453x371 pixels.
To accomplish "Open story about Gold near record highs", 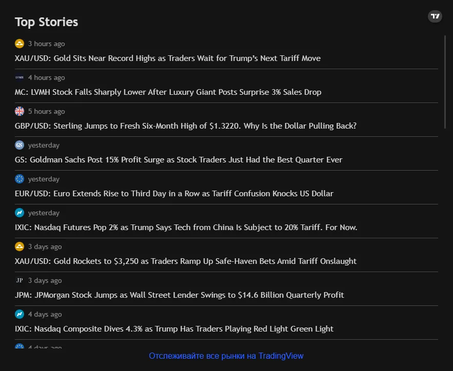I will click(167, 58).
